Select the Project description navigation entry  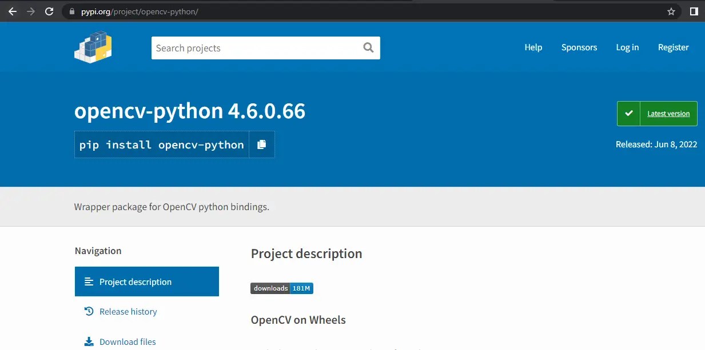click(x=135, y=281)
